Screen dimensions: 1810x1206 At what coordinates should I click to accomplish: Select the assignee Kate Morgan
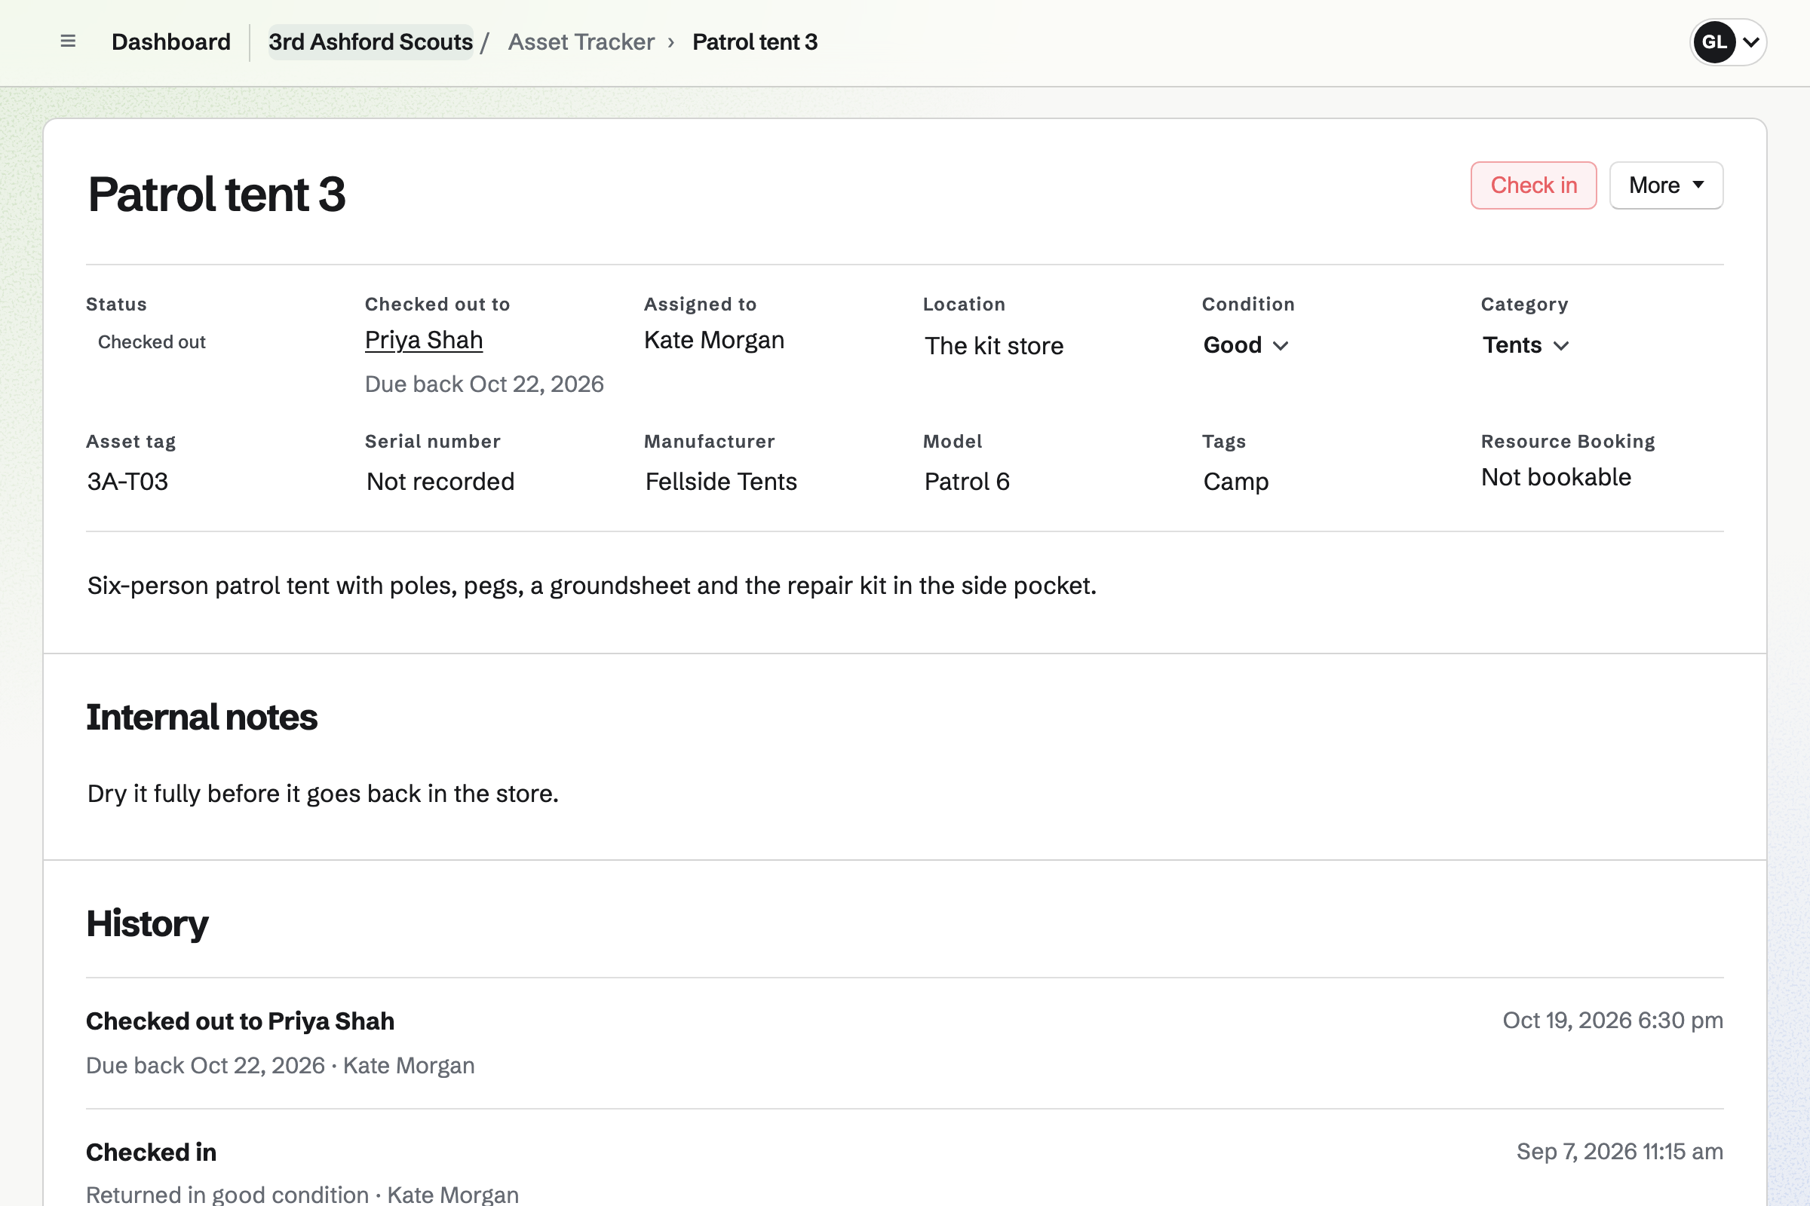coord(714,340)
